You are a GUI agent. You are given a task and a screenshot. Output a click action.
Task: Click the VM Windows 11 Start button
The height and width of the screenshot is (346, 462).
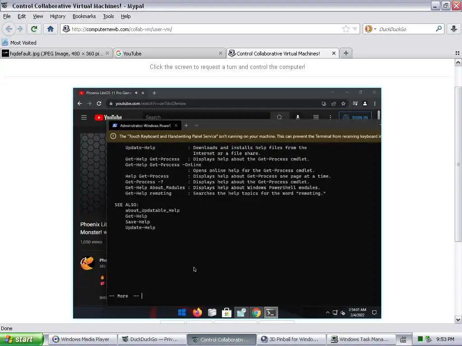(x=182, y=313)
